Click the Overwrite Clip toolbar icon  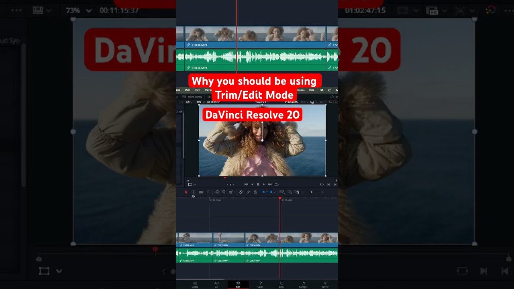pos(224,192)
